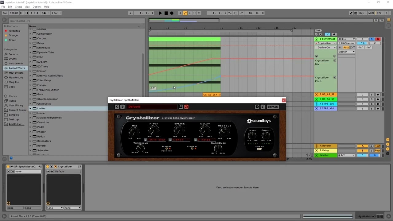Open Crystallizer info button
The height and width of the screenshot is (221, 393).
click(x=263, y=107)
